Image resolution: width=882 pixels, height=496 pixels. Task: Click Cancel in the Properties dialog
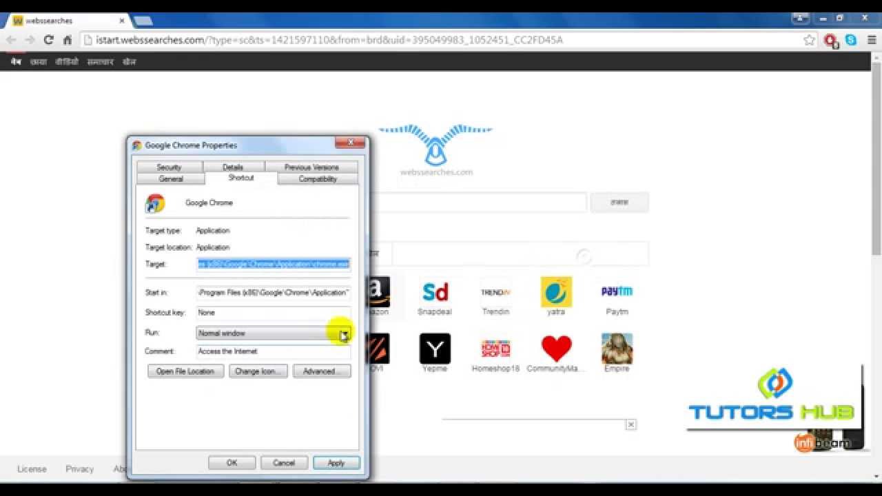284,463
